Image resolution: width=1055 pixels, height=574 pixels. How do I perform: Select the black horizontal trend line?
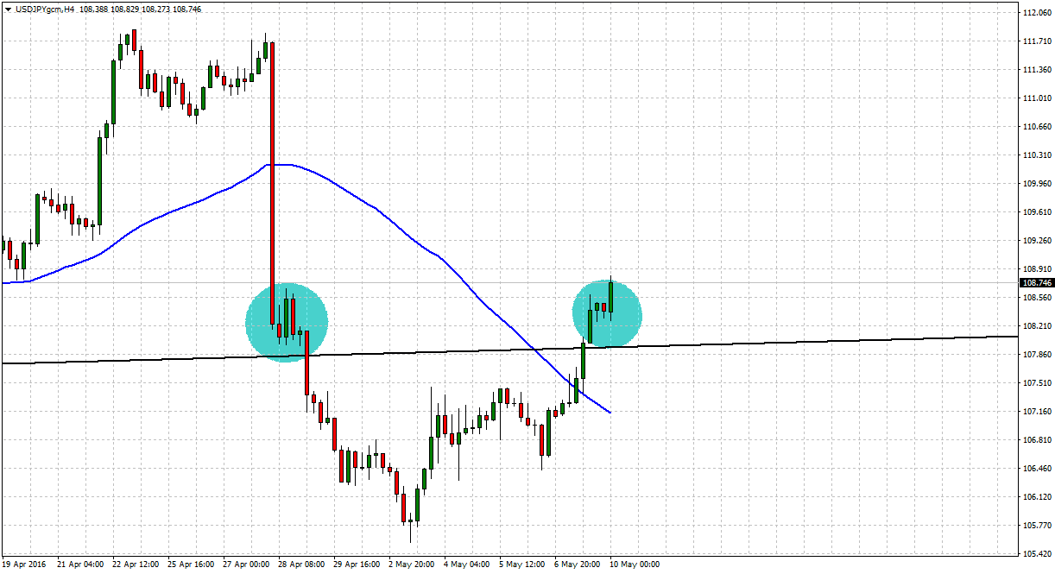click(x=509, y=350)
